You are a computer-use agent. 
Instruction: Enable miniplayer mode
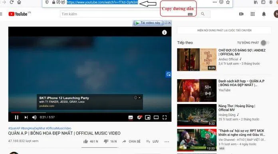[x=147, y=118]
